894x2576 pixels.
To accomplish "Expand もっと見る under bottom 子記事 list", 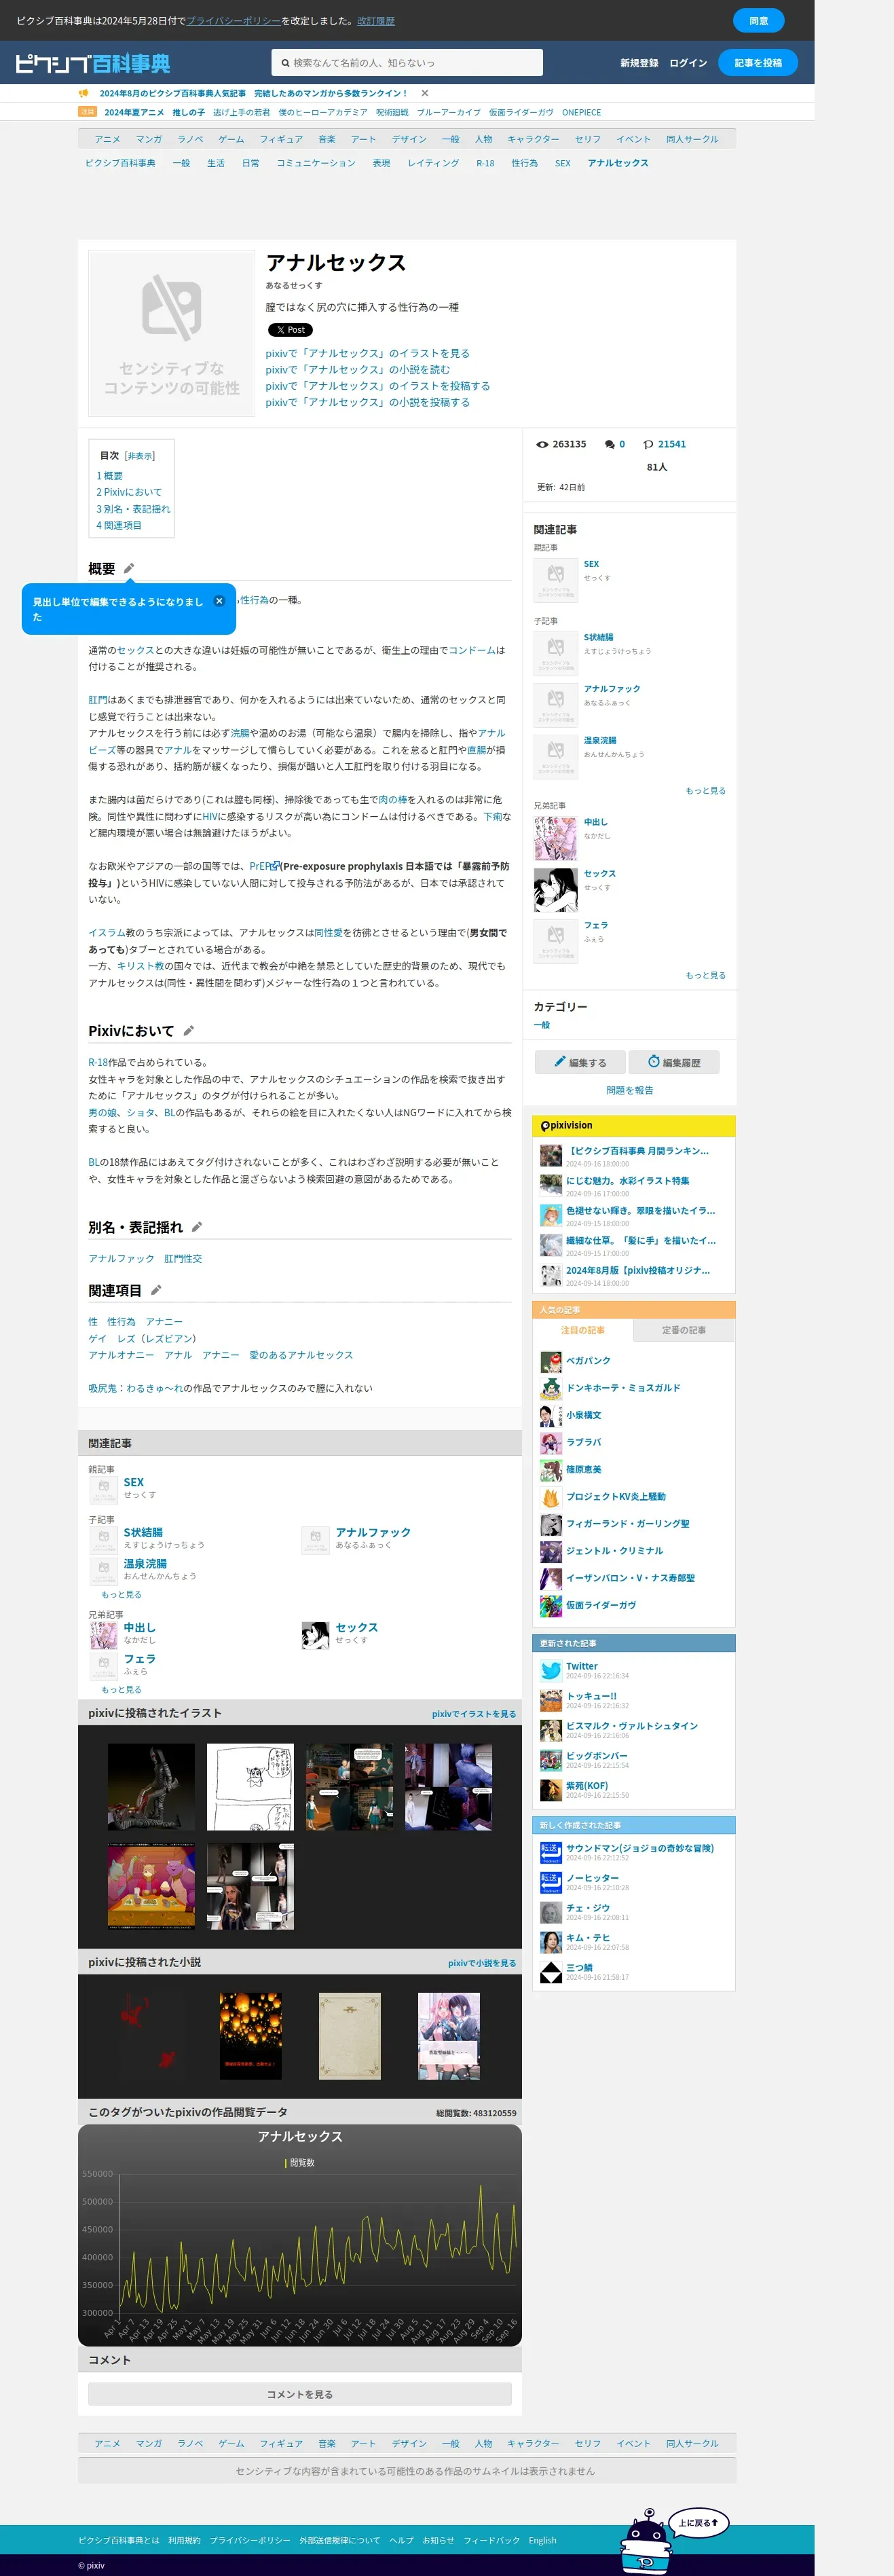I will [121, 1595].
